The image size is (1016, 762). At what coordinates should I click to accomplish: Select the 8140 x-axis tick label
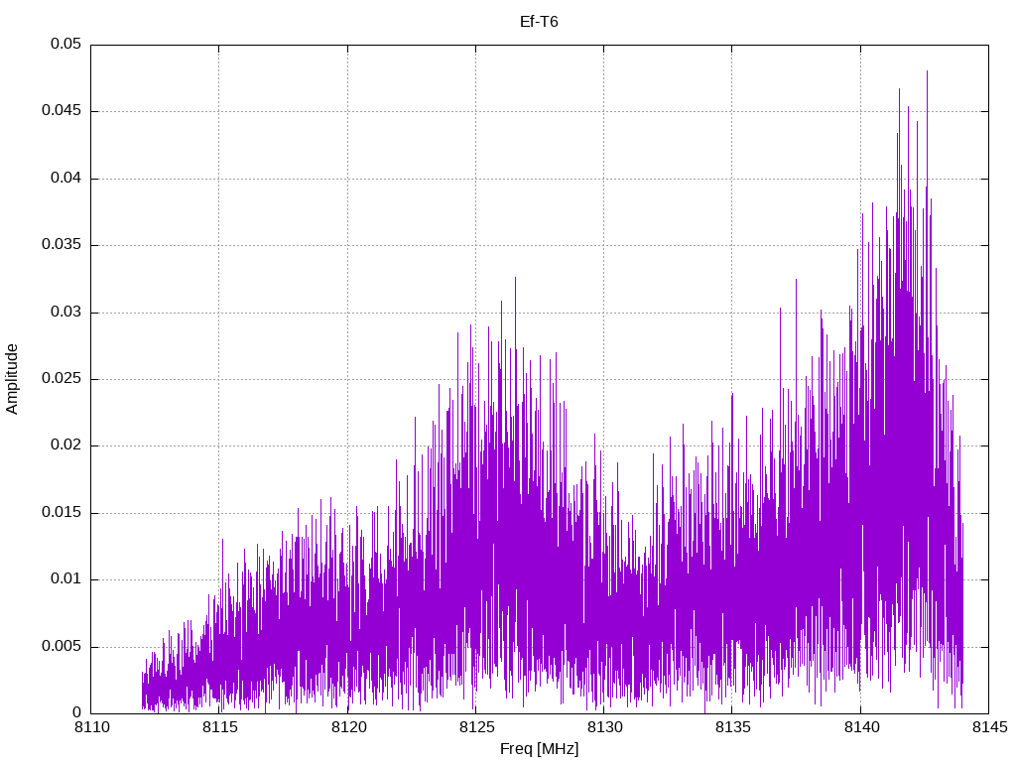click(861, 727)
